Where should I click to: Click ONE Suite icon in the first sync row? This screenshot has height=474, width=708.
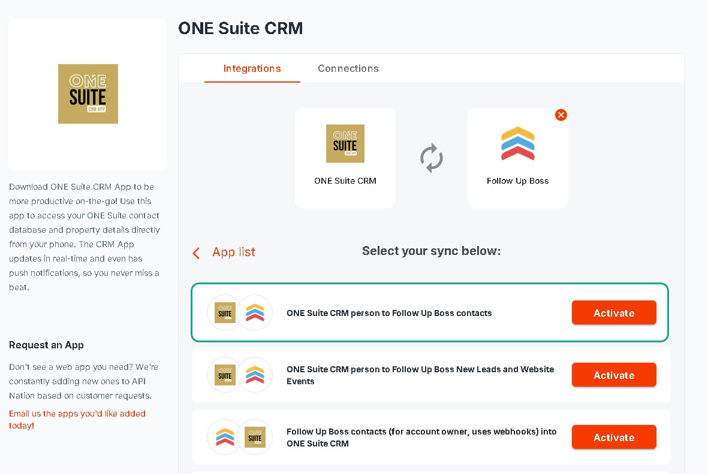[225, 312]
